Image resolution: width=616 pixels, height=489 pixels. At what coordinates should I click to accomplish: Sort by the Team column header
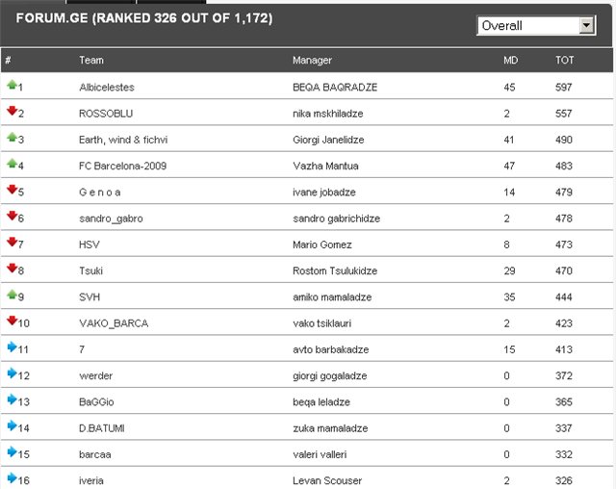click(x=91, y=60)
